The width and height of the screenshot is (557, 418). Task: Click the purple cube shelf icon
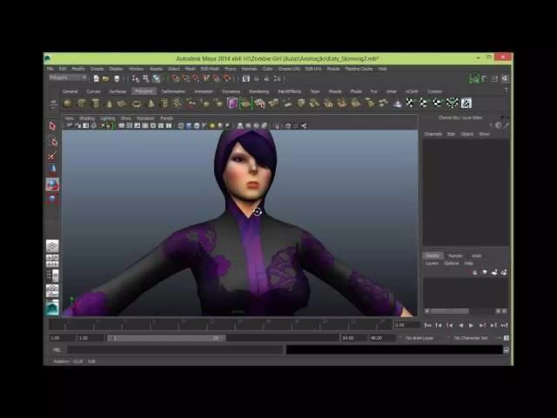coord(232,103)
